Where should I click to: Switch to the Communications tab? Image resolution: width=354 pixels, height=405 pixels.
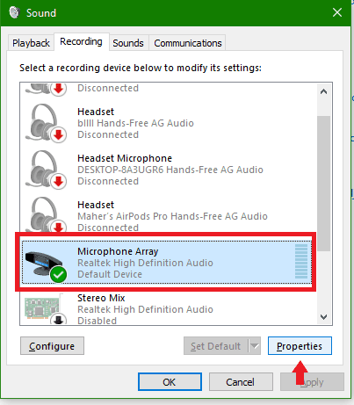188,43
